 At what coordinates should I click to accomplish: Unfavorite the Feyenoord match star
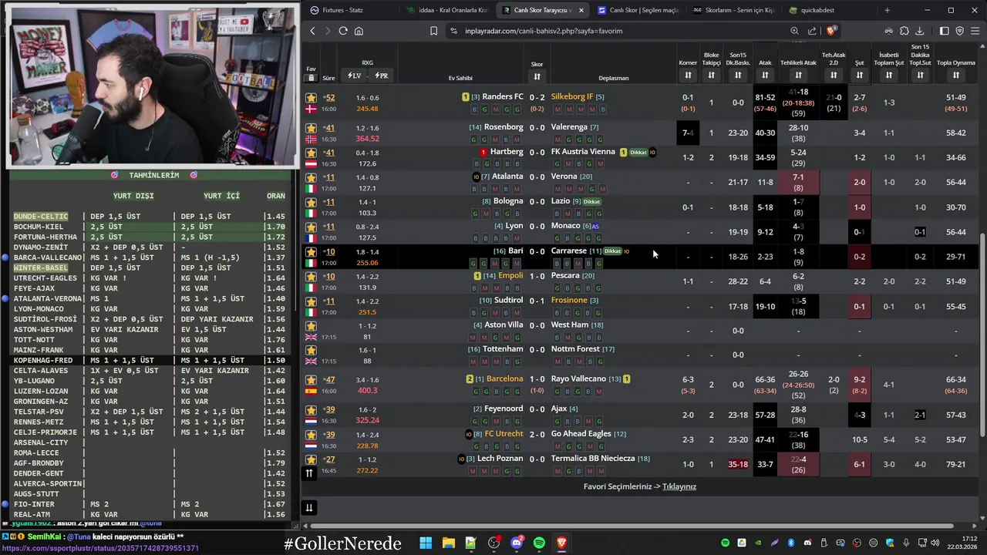[x=311, y=410]
